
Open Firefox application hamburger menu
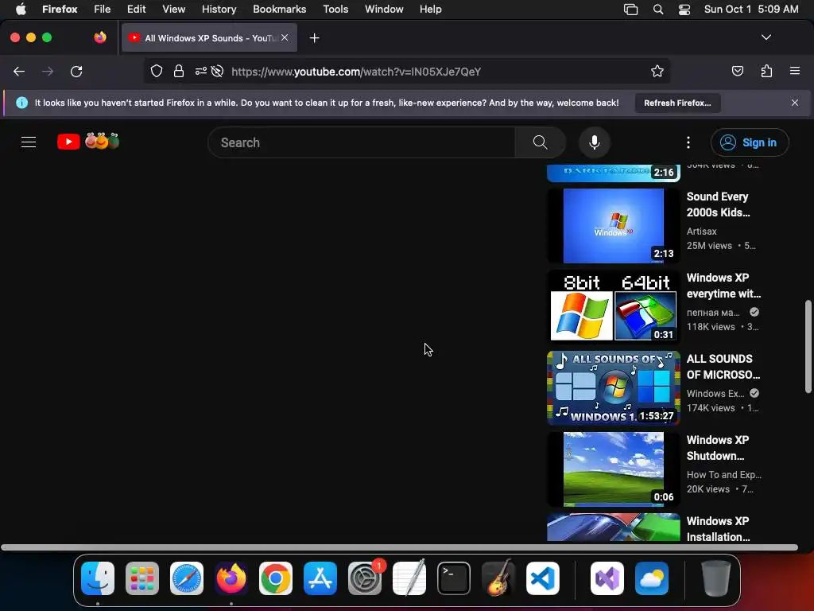tap(795, 71)
